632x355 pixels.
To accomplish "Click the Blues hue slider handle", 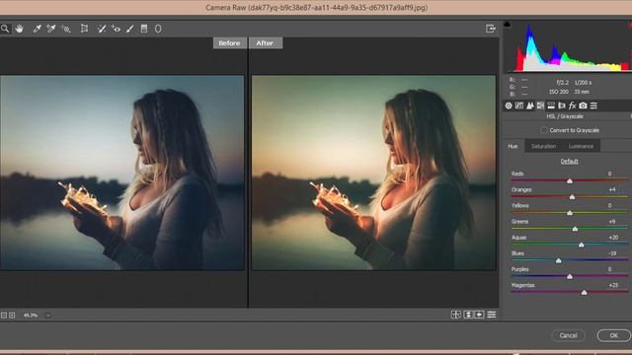I will coord(559,260).
